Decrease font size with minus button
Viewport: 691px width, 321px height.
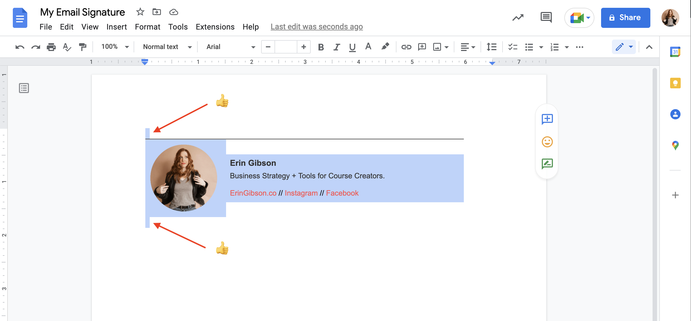[268, 47]
